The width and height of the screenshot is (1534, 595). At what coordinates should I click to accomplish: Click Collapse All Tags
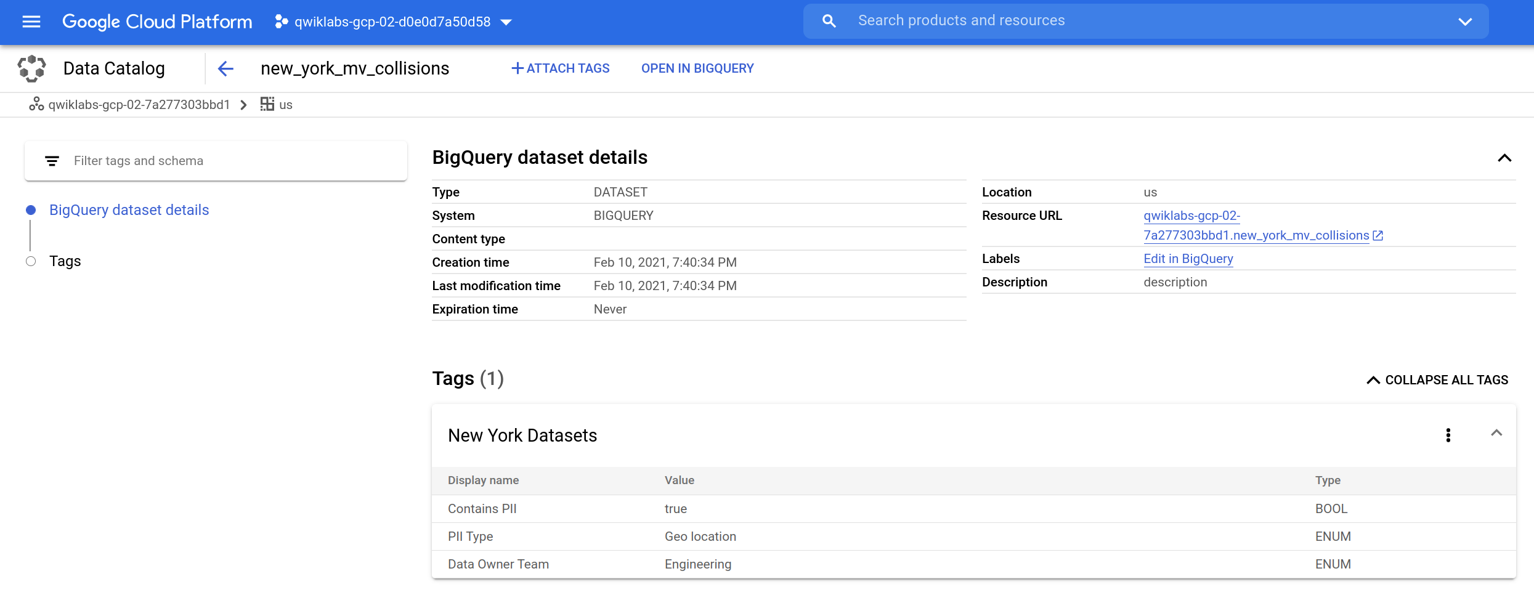click(x=1437, y=380)
